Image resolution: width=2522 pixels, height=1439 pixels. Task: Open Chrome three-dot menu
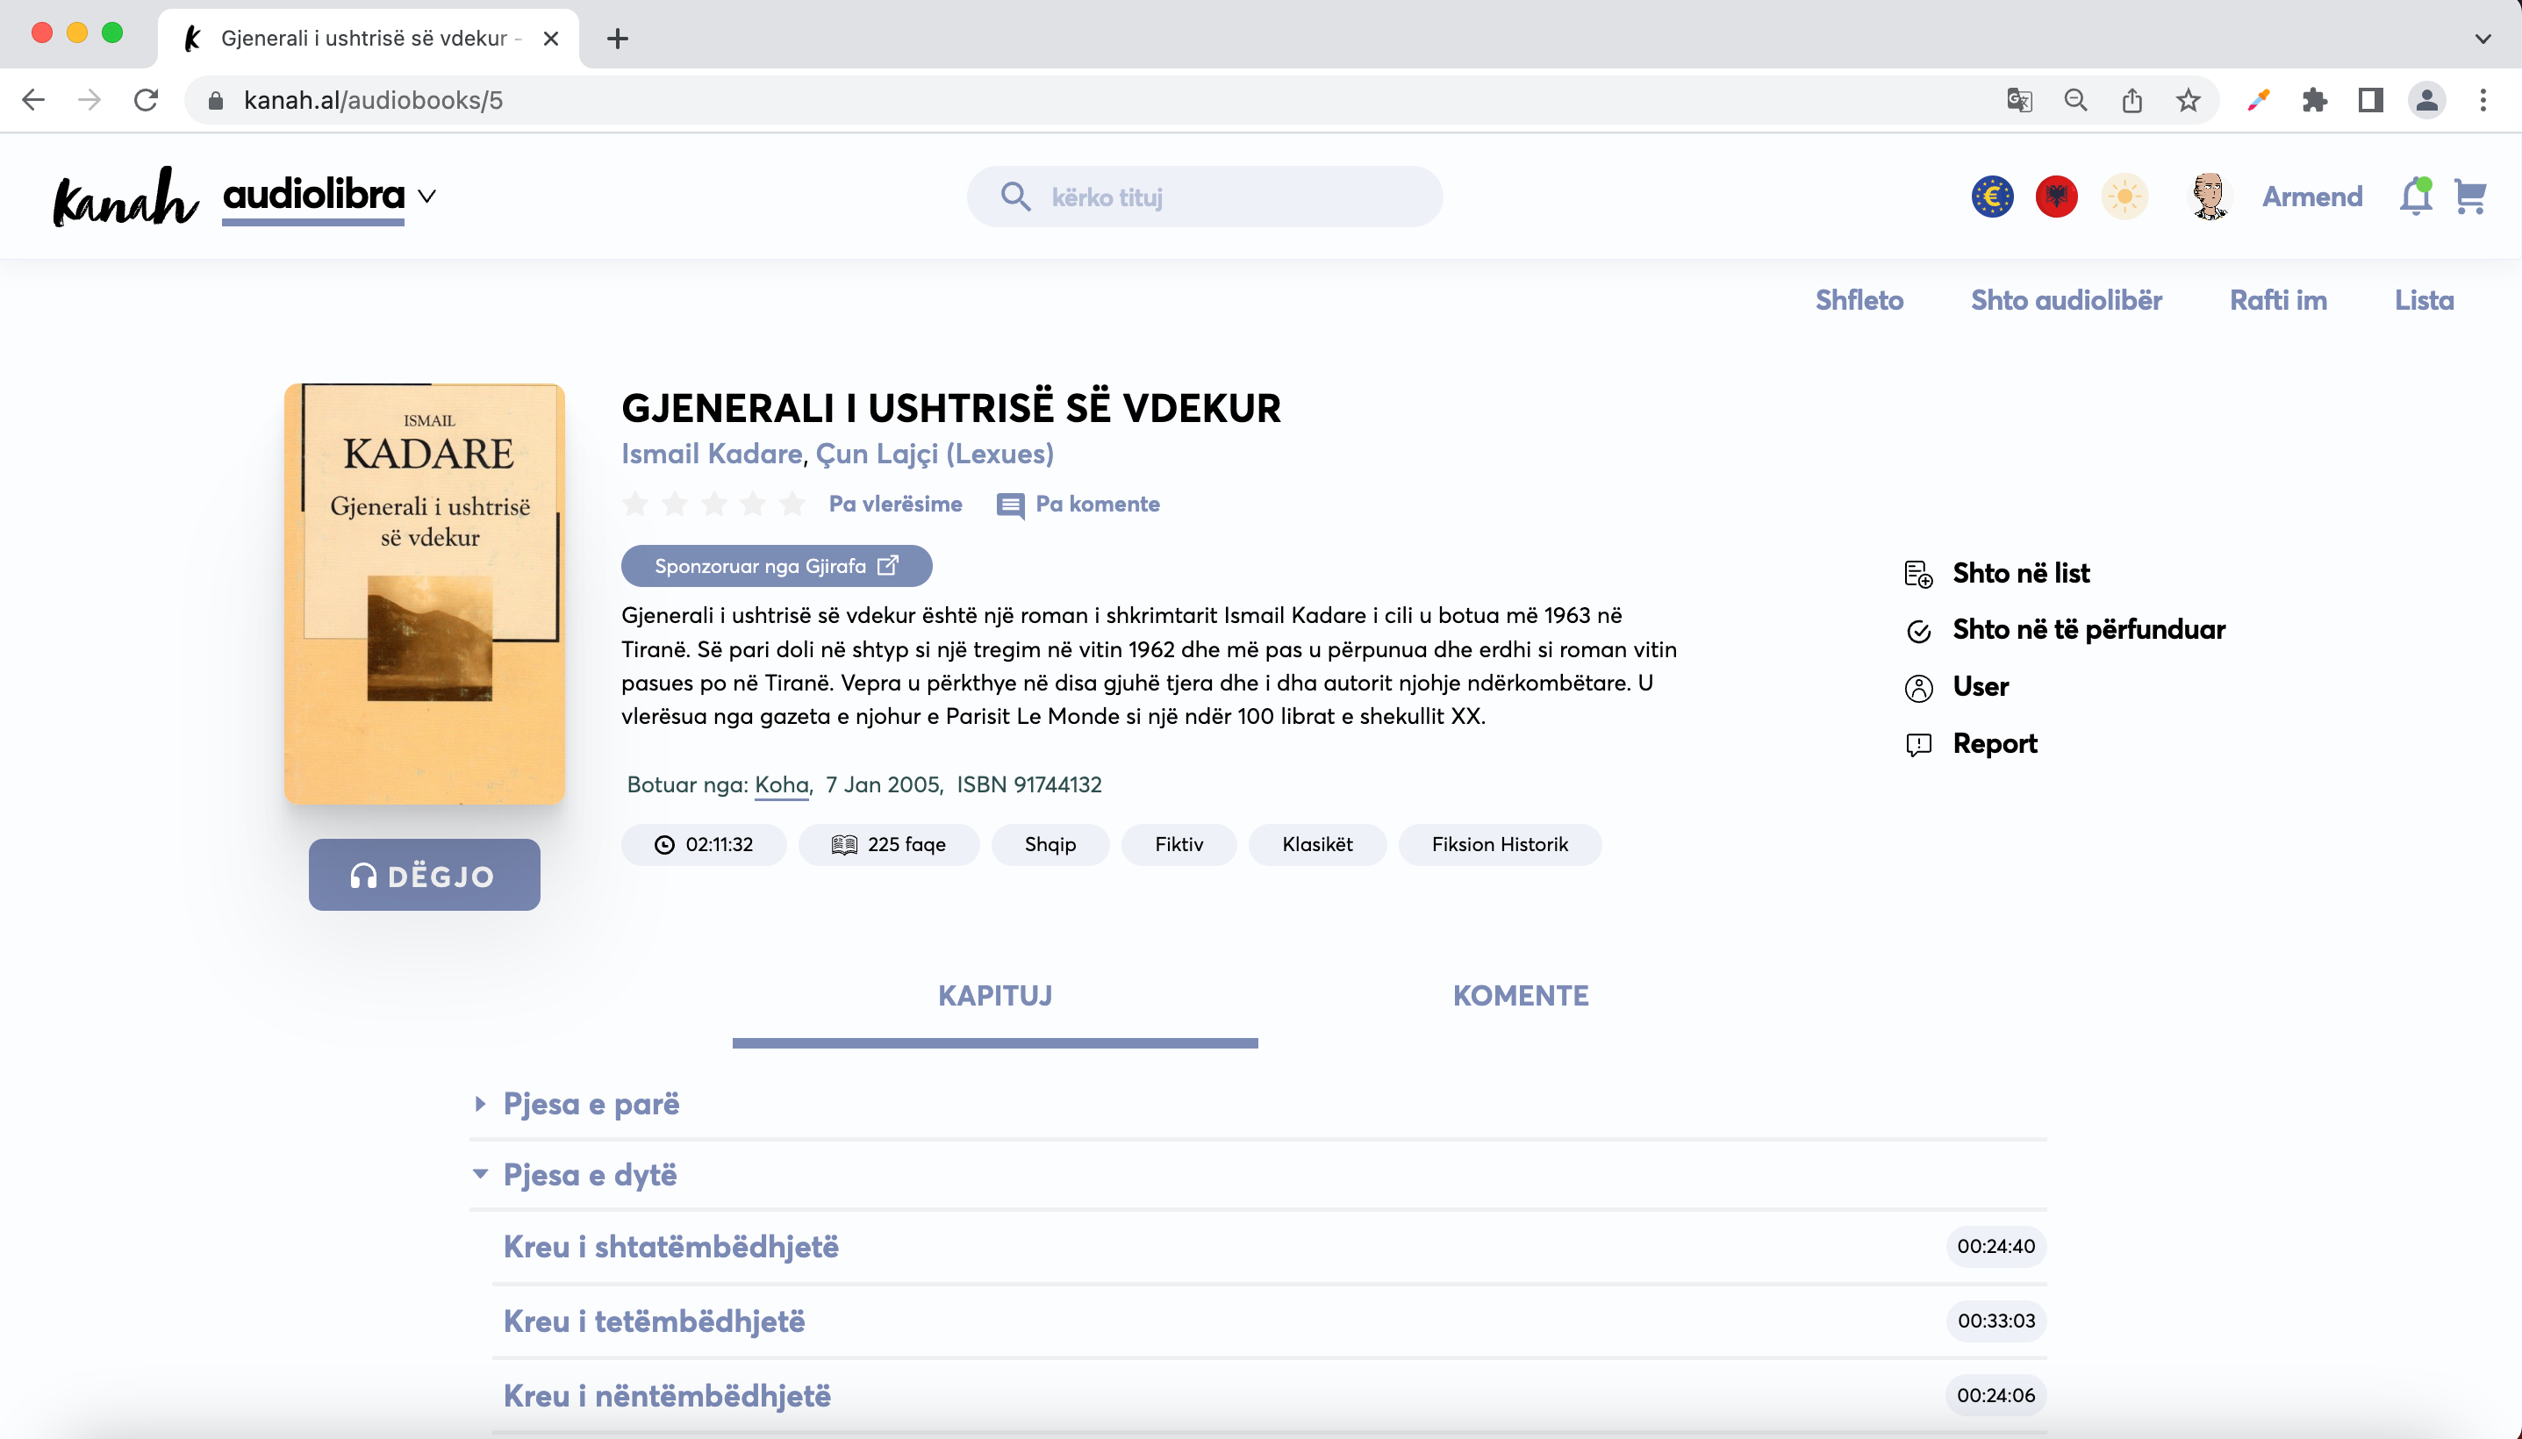click(x=2483, y=100)
